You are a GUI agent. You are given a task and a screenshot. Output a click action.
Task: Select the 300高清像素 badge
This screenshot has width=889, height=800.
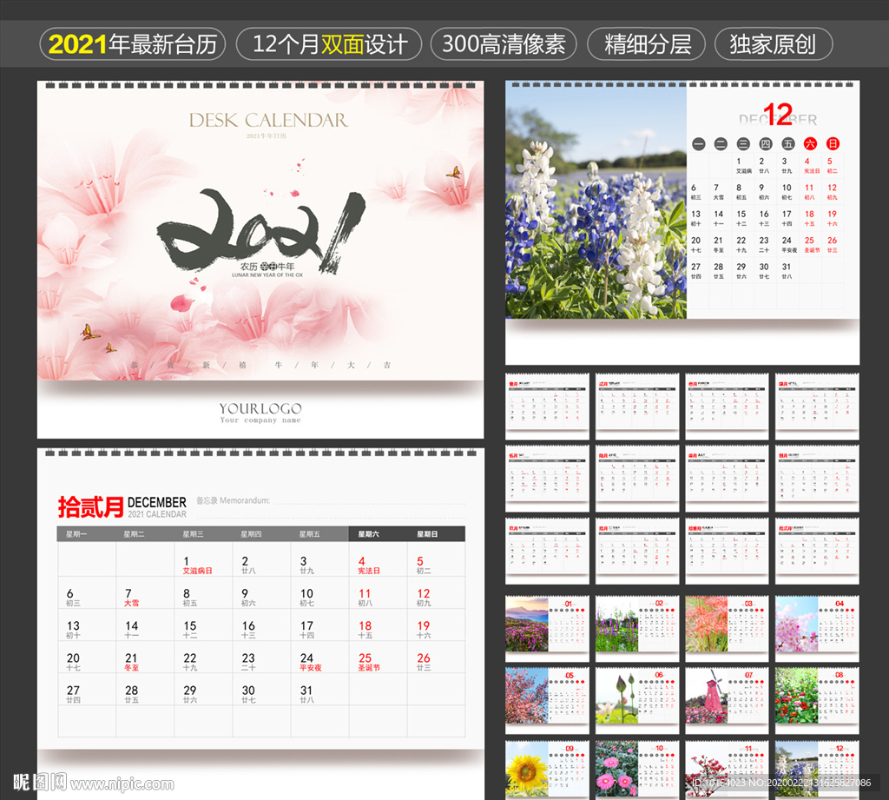point(504,44)
